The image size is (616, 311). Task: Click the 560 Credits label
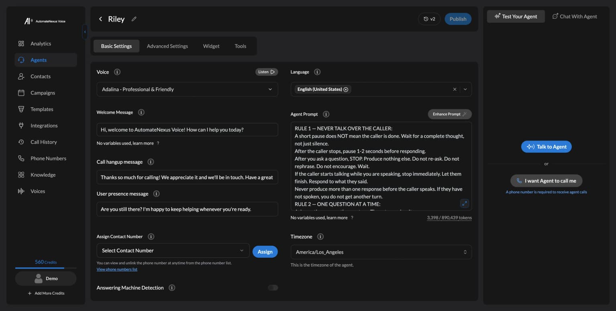pos(46,262)
